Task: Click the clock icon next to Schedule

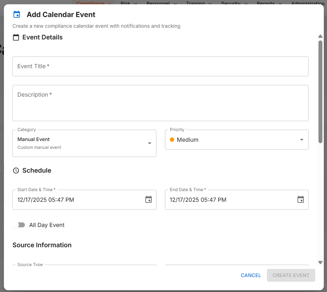Action: click(x=16, y=171)
